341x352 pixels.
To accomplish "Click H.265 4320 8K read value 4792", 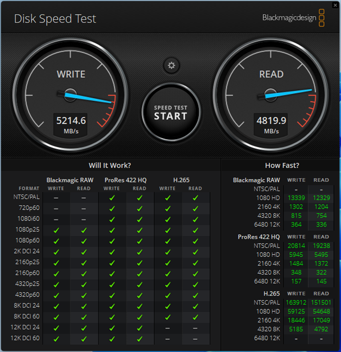I will (321, 329).
